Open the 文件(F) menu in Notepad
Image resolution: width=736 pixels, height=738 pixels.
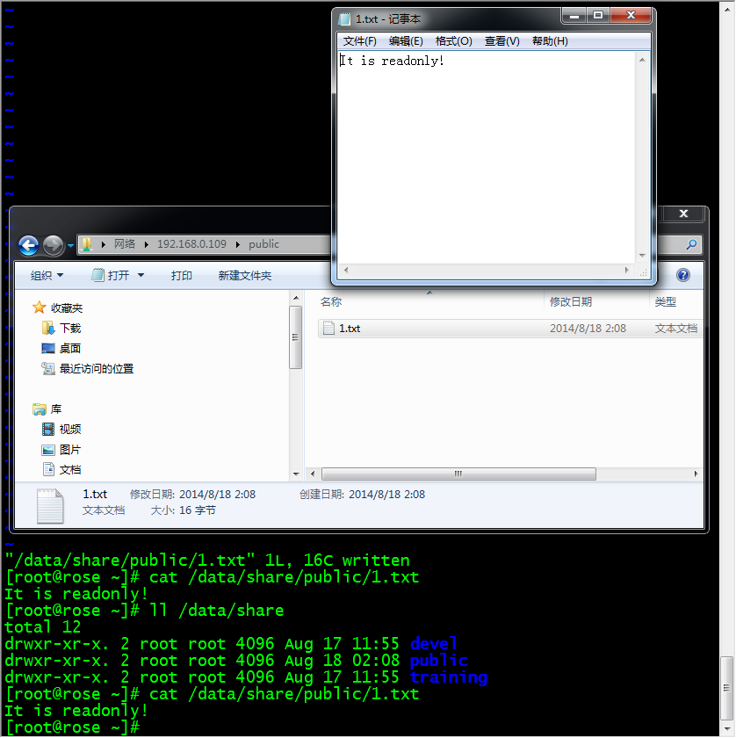pos(359,41)
